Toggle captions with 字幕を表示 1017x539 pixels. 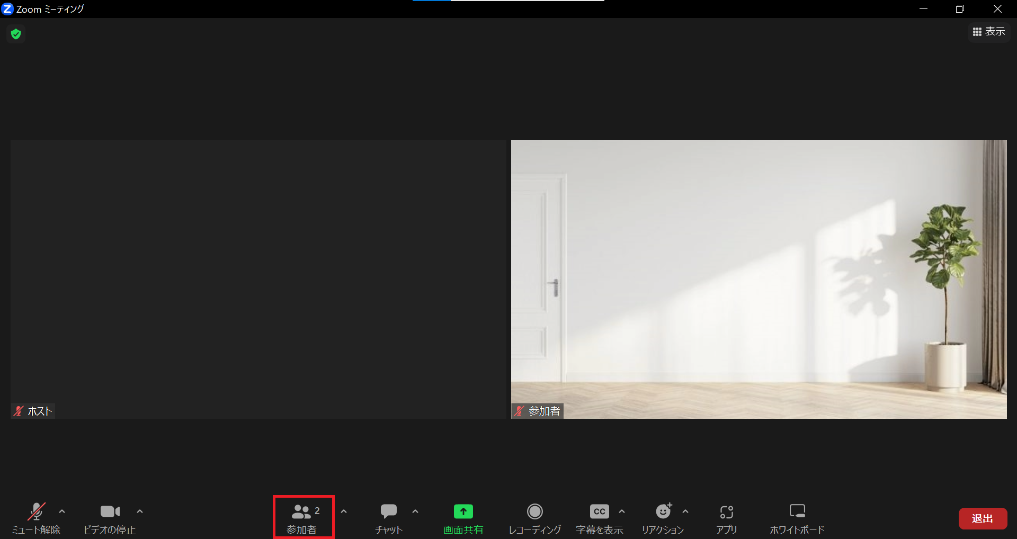coord(599,518)
